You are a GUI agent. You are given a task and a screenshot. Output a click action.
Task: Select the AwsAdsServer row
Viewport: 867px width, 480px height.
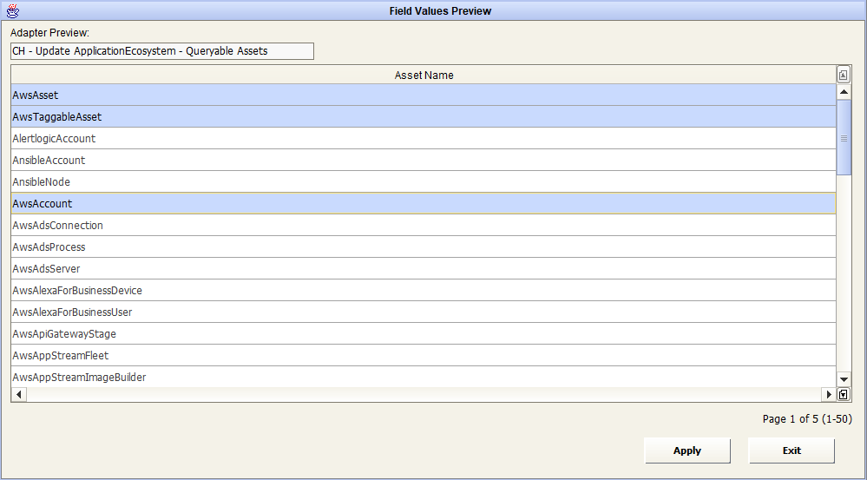(x=424, y=269)
